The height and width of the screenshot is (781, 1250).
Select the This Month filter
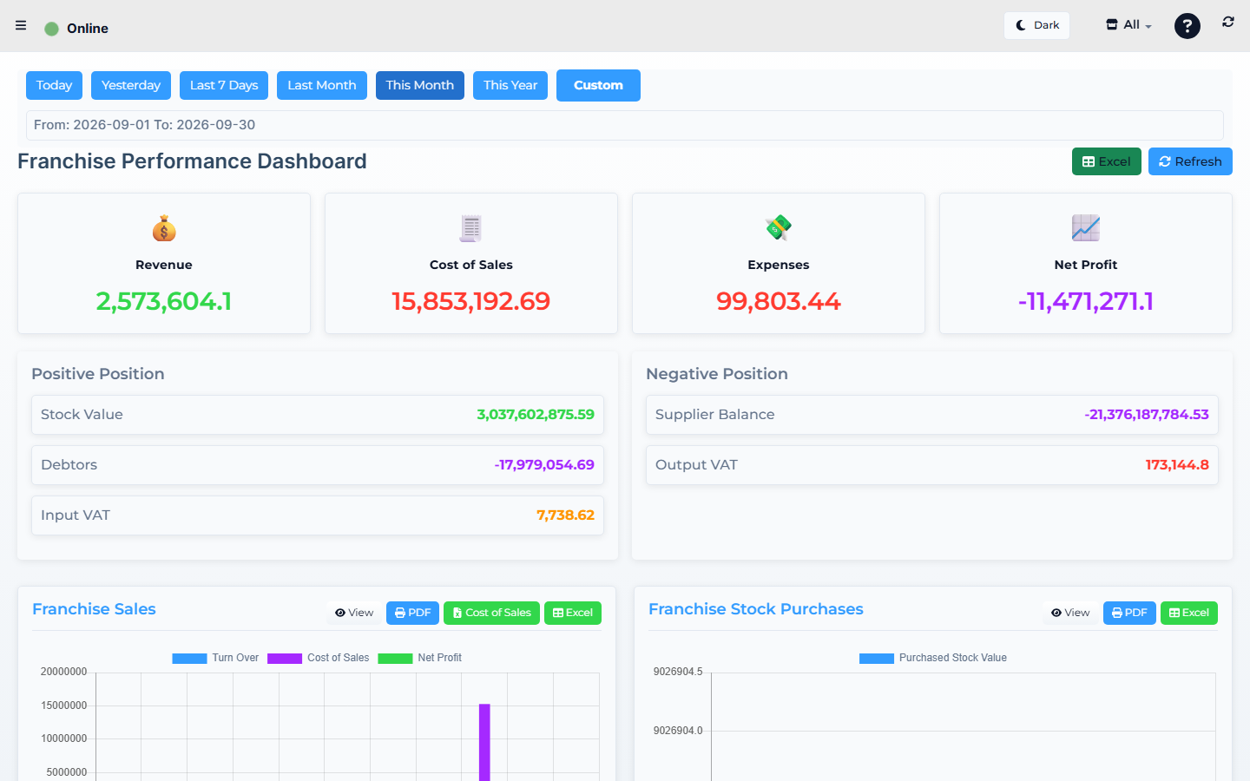tap(420, 85)
